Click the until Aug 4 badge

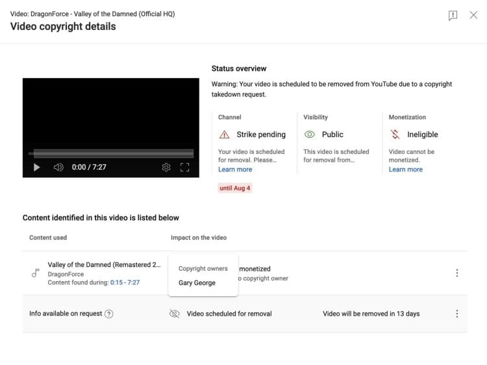(x=234, y=188)
